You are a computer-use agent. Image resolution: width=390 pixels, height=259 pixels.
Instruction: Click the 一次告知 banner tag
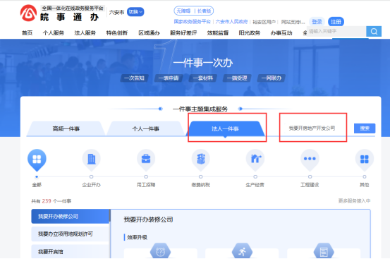coord(134,78)
